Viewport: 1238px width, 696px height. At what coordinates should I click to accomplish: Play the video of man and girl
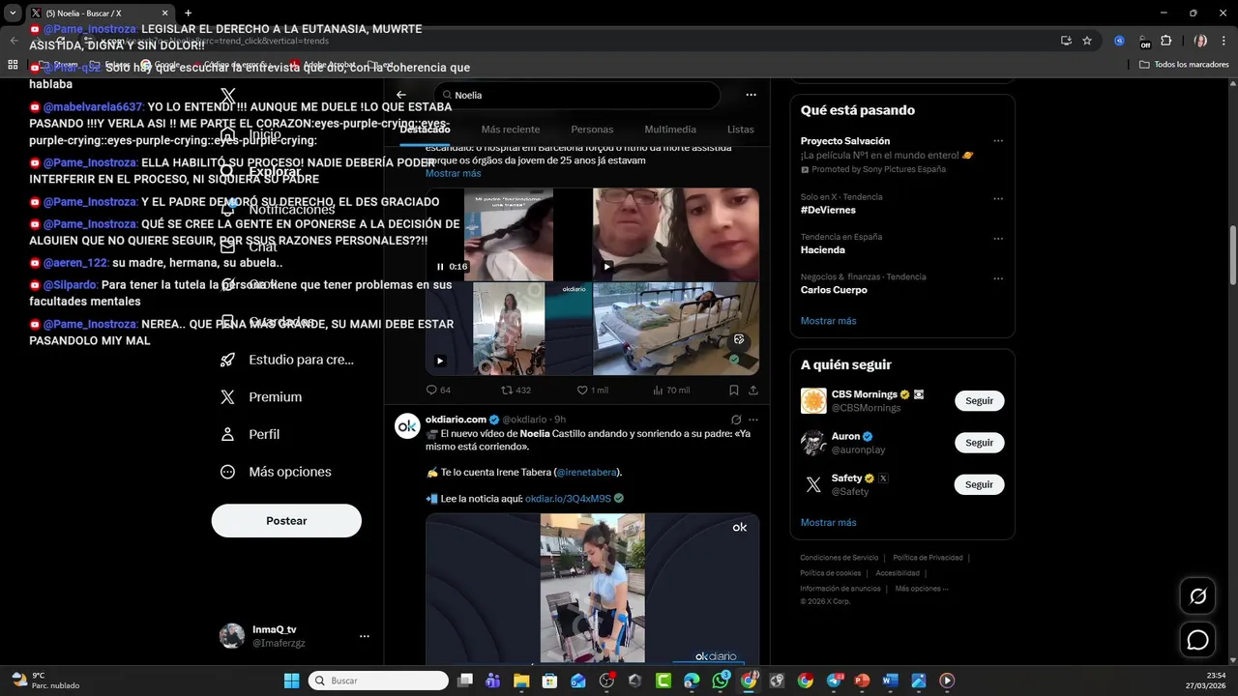607,267
